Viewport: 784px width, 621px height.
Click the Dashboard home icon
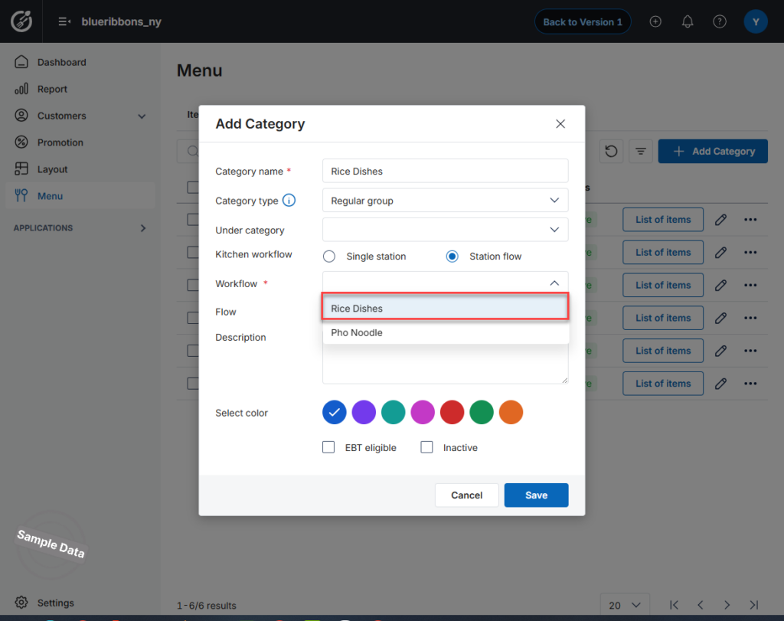(x=21, y=62)
